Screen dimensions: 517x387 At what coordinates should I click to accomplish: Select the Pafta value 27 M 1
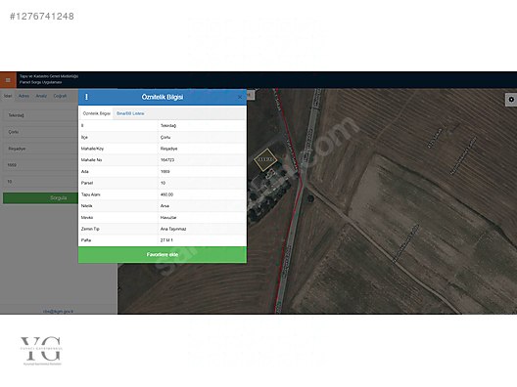point(166,240)
